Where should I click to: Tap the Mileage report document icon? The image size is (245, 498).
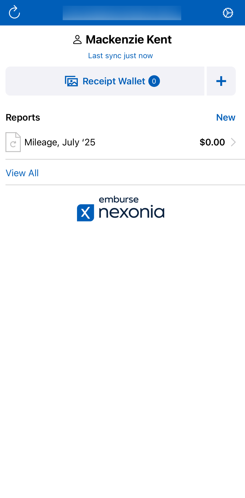coord(13,142)
